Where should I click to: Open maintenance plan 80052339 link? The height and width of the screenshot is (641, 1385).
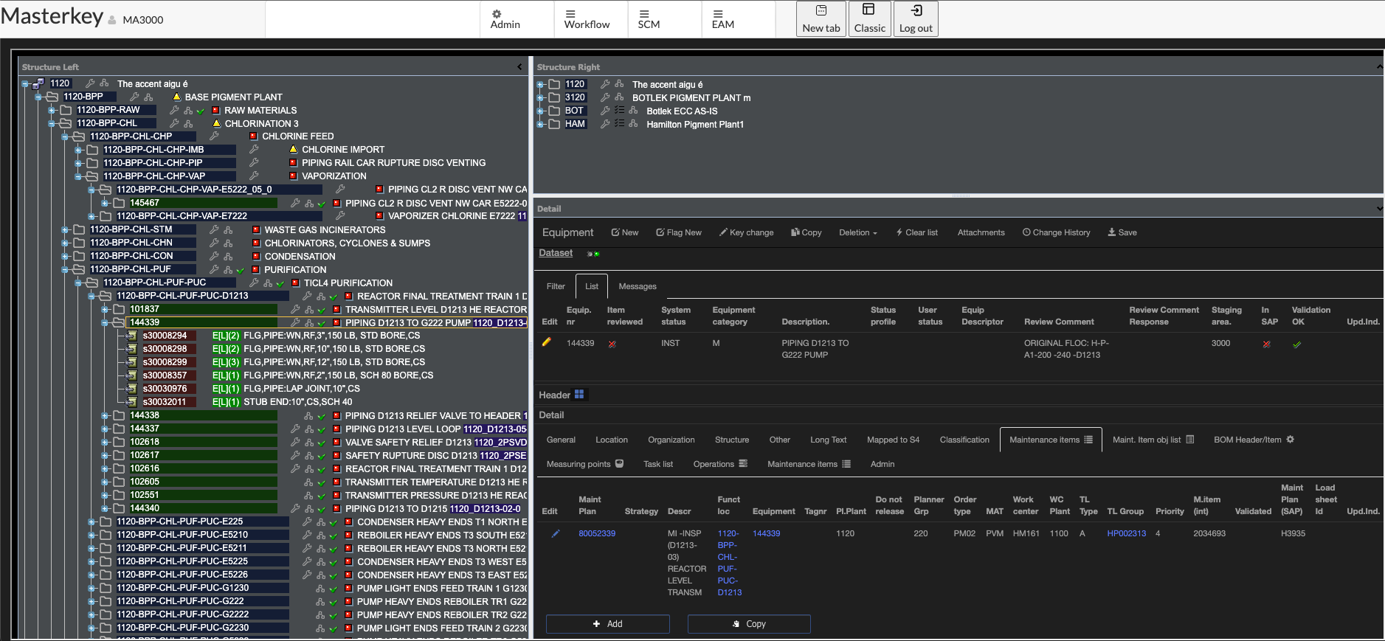[x=596, y=533]
